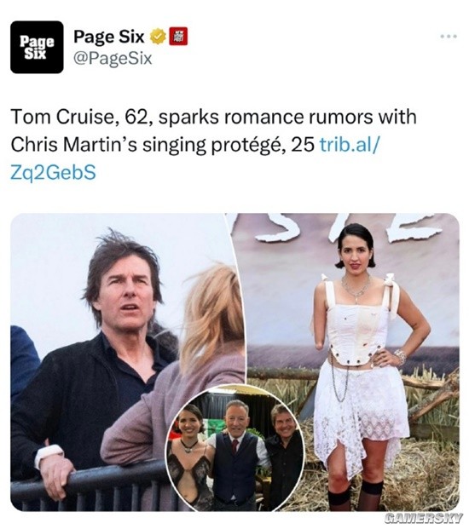The image size is (469, 529).
Task: Open the circular inset group photo
Action: (x=235, y=448)
